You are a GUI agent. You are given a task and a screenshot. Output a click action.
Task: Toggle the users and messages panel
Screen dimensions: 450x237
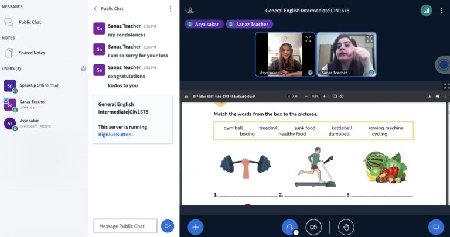point(189,10)
